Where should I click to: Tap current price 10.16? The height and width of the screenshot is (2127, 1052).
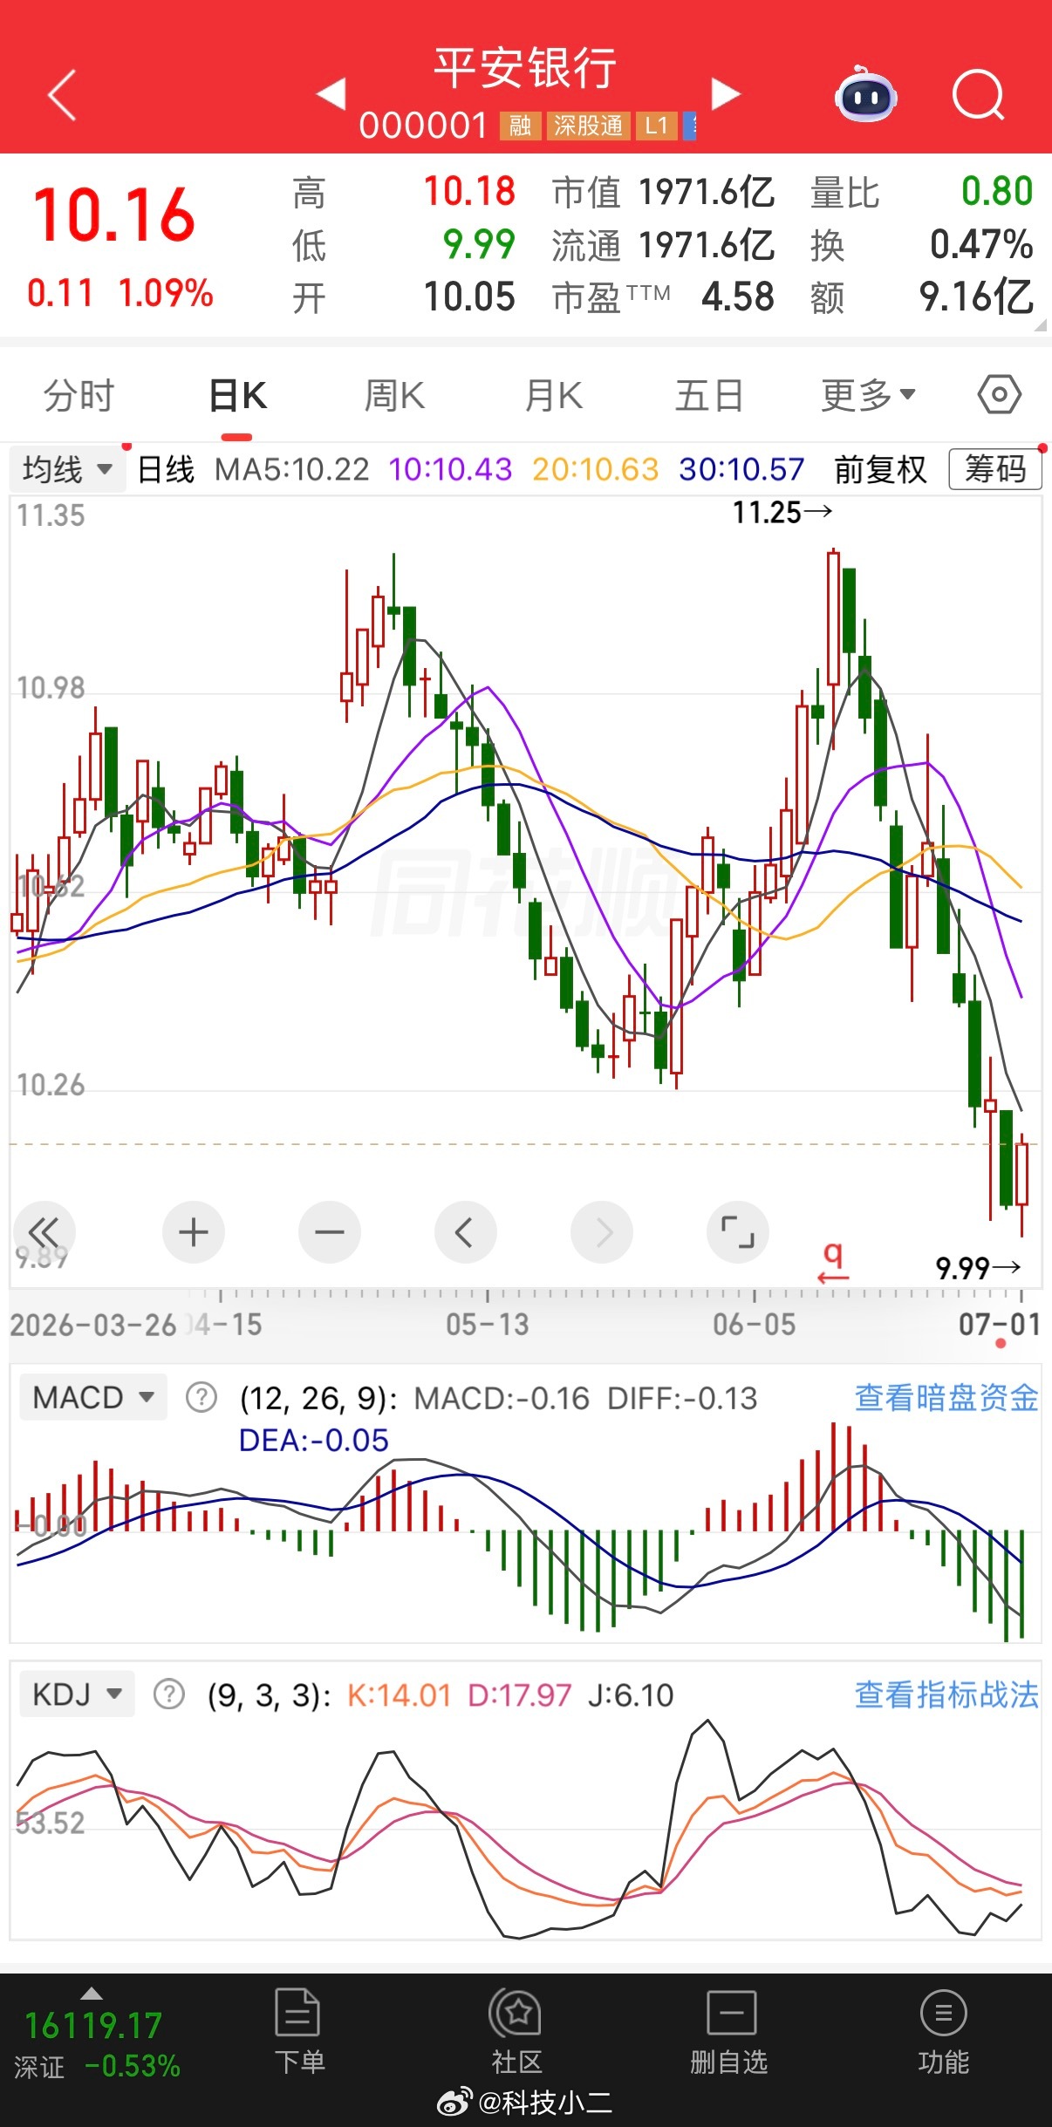point(114,215)
